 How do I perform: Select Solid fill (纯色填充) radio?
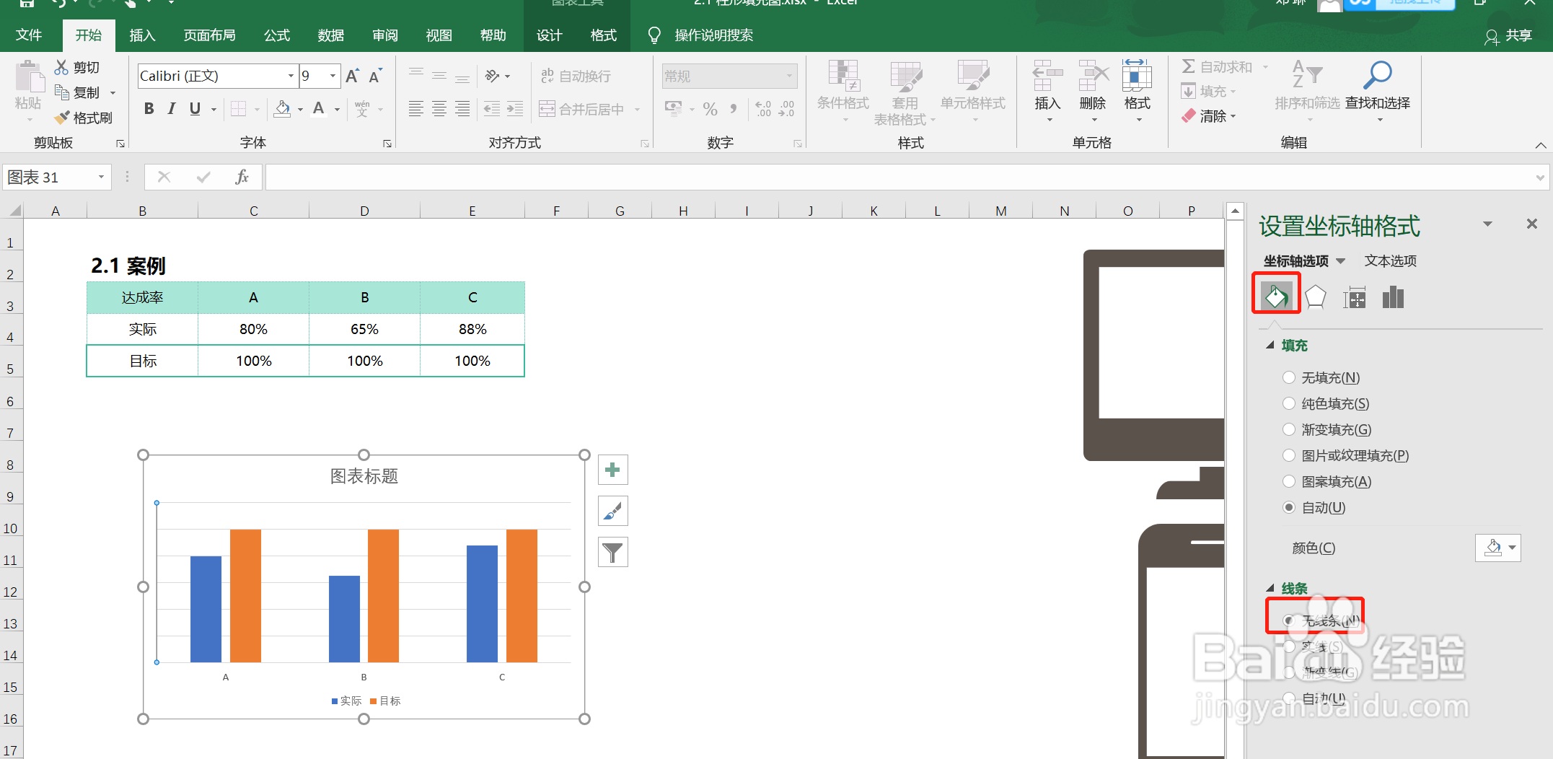coord(1289,403)
